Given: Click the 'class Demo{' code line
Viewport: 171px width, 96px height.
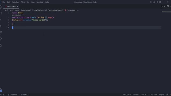Looking at the screenshot, I should [18, 13].
